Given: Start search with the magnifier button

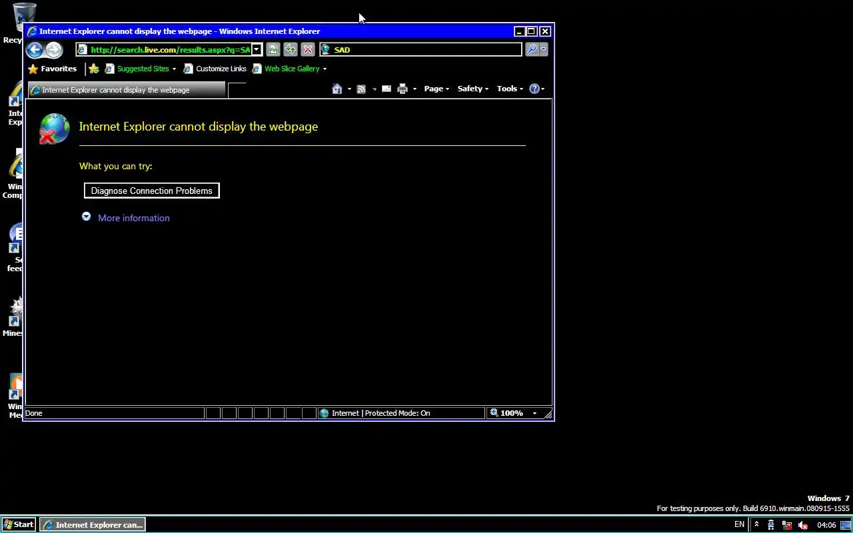Looking at the screenshot, I should (531, 49).
